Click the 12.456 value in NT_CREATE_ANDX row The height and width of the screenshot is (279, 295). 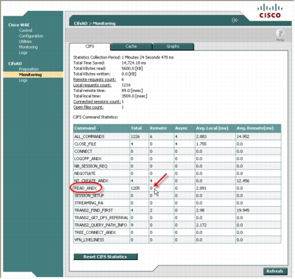[243, 181]
